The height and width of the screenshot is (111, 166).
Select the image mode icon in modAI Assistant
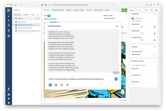click(x=56, y=85)
